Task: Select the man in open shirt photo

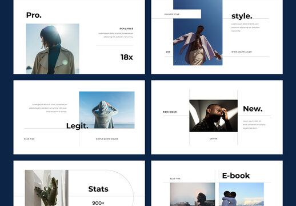Action: (x=198, y=33)
